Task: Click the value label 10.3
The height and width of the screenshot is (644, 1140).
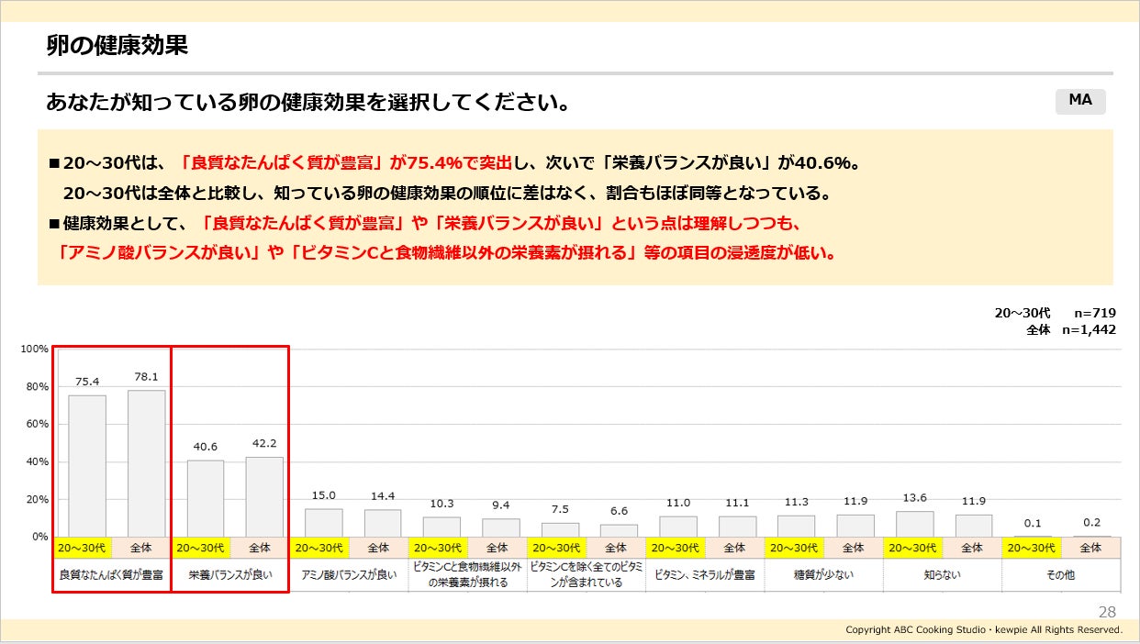Action: (442, 504)
